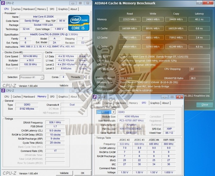Click Memory Write value 24865 MB/s
Screen dimensions: 215x176
pos(153,19)
